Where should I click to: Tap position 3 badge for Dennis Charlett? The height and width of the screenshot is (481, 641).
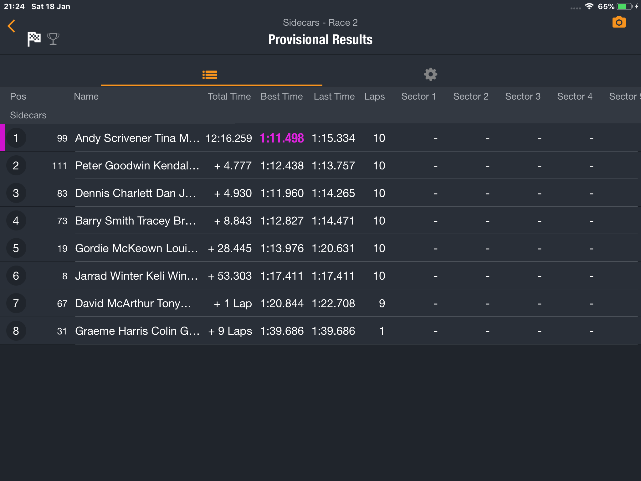tap(16, 193)
